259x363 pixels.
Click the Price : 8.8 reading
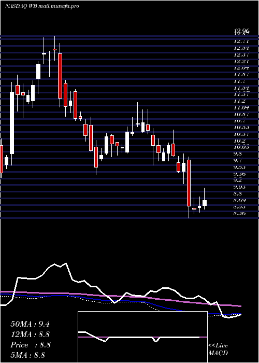coord(30,345)
